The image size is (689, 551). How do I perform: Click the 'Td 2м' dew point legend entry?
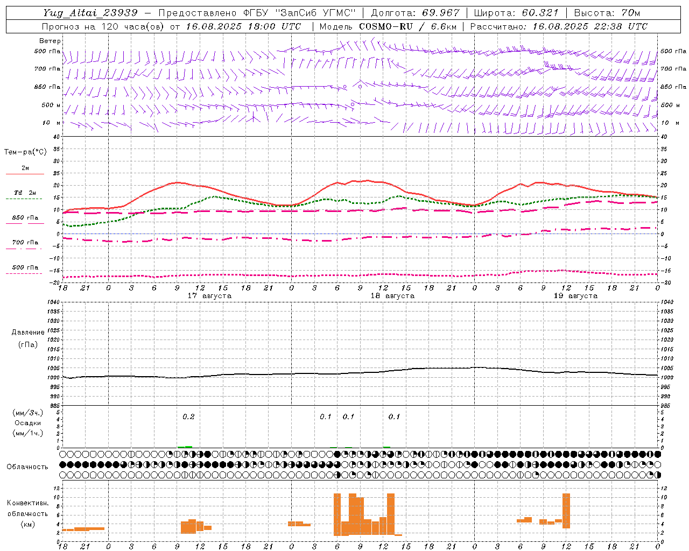(x=25, y=193)
